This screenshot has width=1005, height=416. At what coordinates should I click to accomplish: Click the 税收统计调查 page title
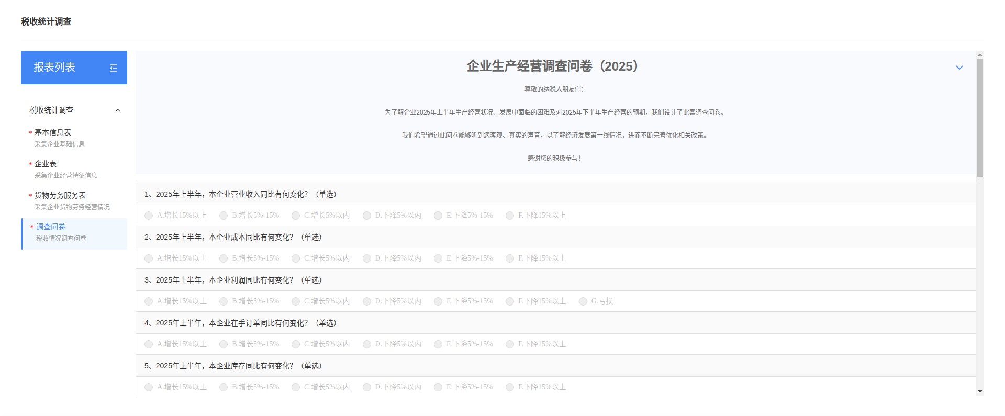(46, 21)
